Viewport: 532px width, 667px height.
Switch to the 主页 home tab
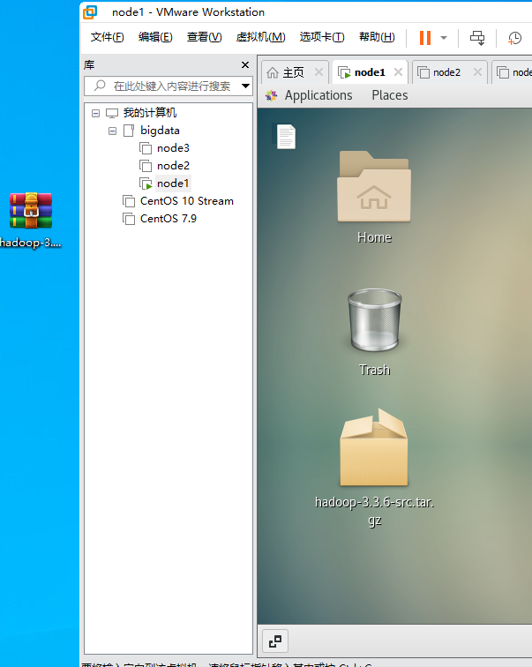tap(294, 72)
